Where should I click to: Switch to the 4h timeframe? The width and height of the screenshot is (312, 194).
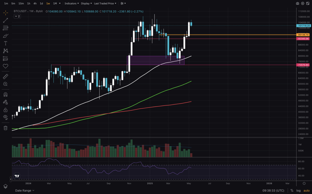35,4
